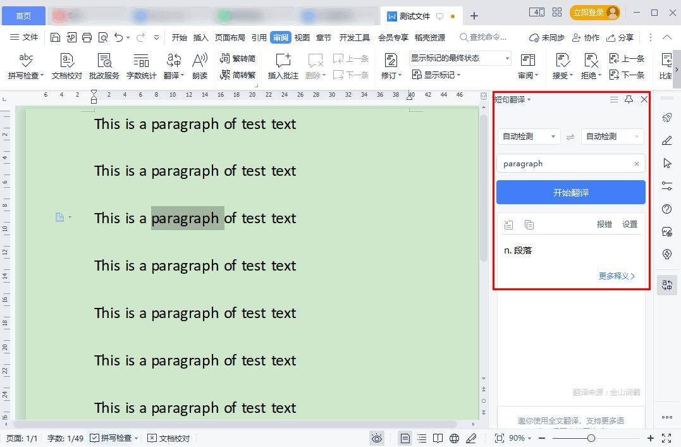Adjust the zoom slider handle
The image size is (681, 447).
point(591,438)
